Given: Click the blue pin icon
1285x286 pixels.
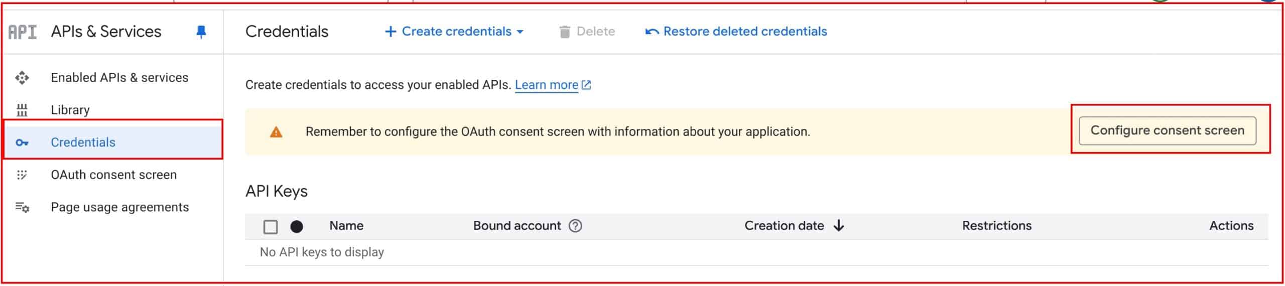Looking at the screenshot, I should pos(201,32).
